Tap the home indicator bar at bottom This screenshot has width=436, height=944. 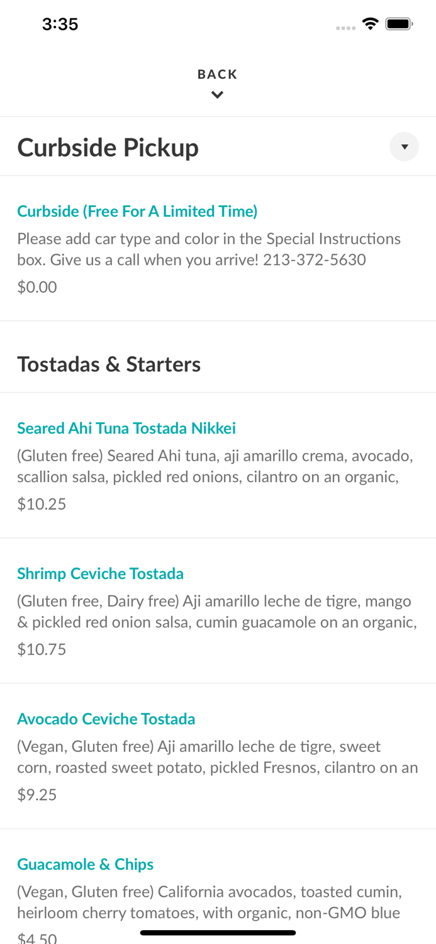tap(218, 932)
